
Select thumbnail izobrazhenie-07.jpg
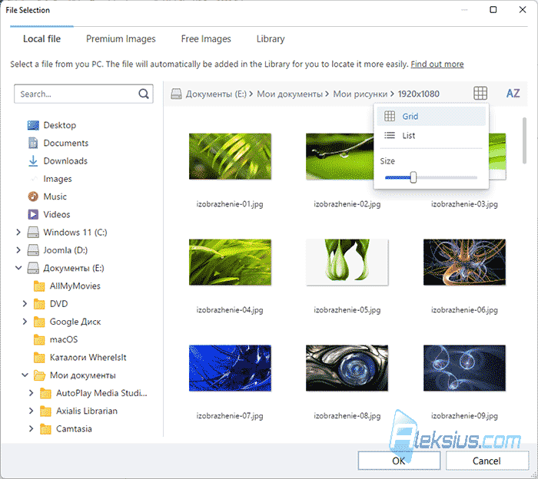pos(230,368)
